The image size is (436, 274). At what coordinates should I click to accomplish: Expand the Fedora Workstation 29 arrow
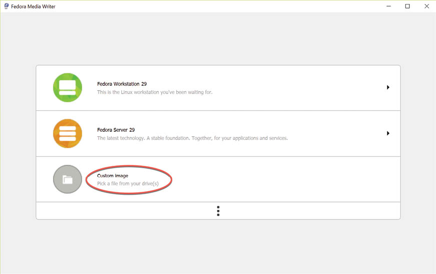pos(388,87)
